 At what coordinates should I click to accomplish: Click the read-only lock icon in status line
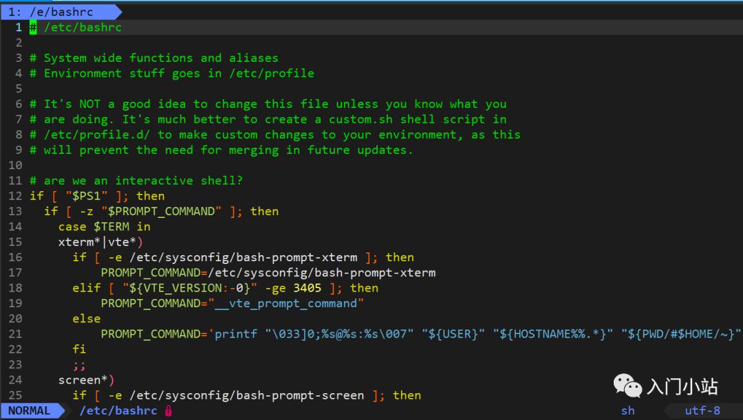169,410
